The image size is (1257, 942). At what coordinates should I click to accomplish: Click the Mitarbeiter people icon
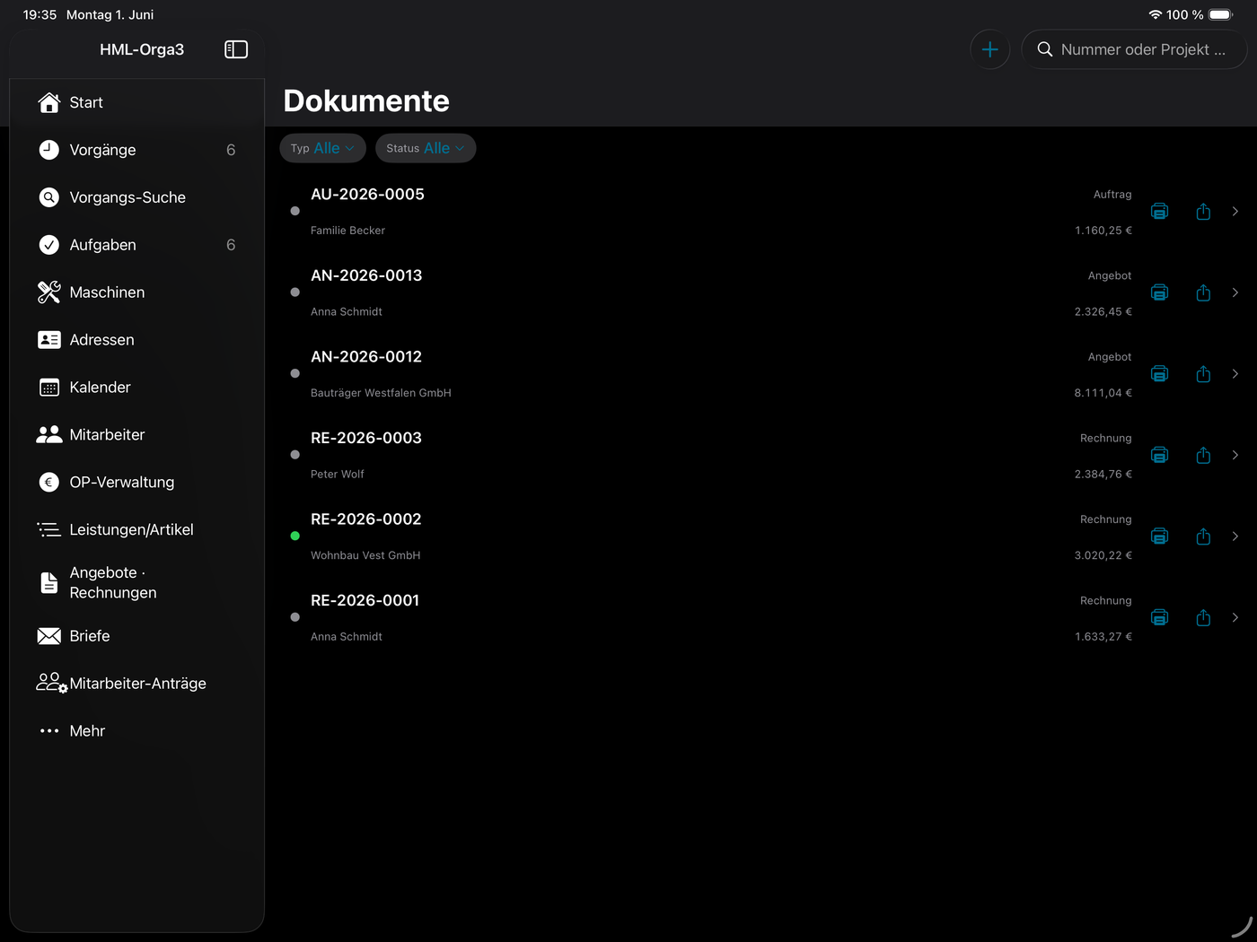(49, 435)
